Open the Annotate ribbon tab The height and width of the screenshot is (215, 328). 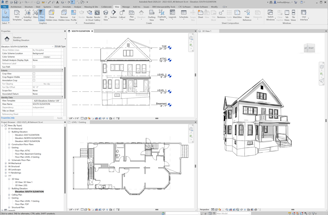[x=67, y=7]
